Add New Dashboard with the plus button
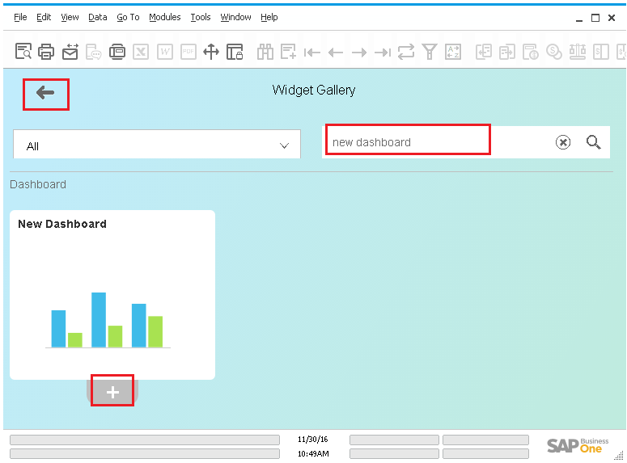This screenshot has height=463, width=627. (x=112, y=392)
